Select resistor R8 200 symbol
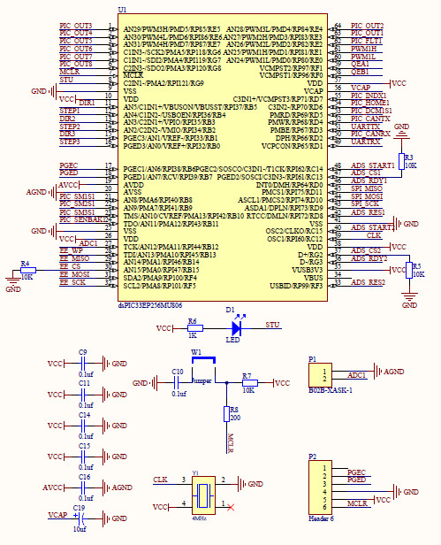 227,414
